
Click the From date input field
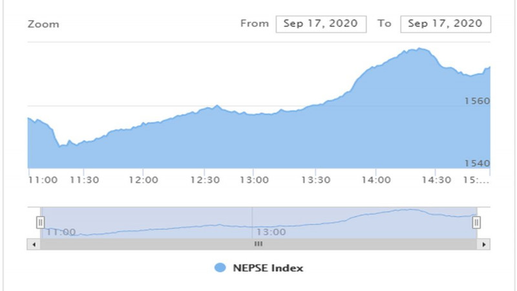[321, 24]
